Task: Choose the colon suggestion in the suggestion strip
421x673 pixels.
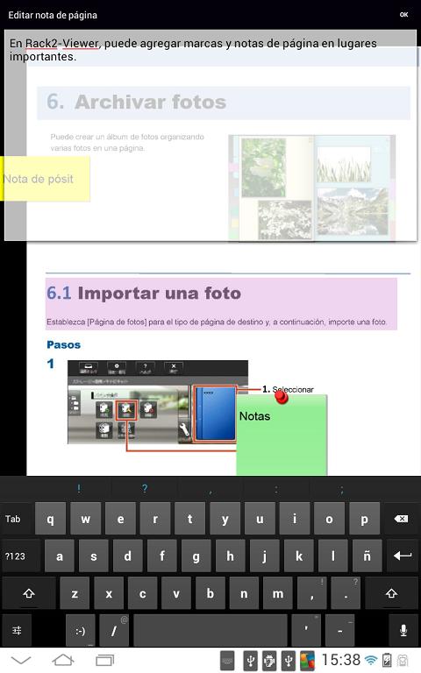Action: coord(276,488)
